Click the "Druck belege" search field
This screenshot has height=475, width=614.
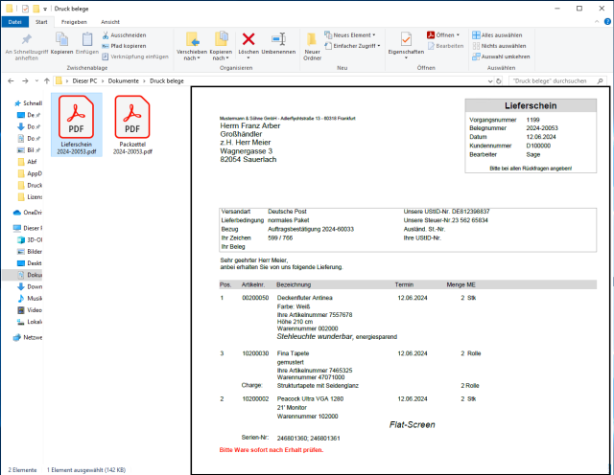click(555, 81)
